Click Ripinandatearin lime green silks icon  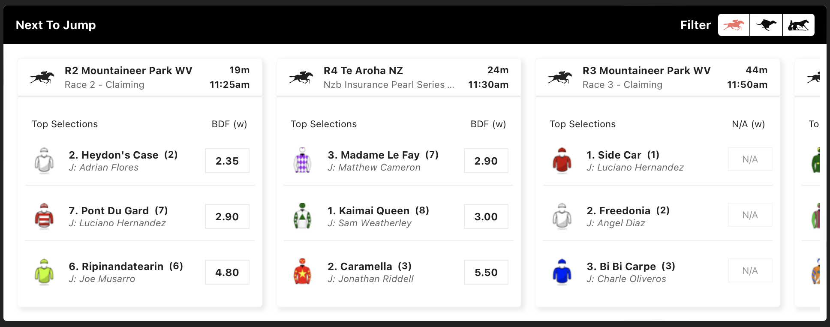[x=44, y=272]
